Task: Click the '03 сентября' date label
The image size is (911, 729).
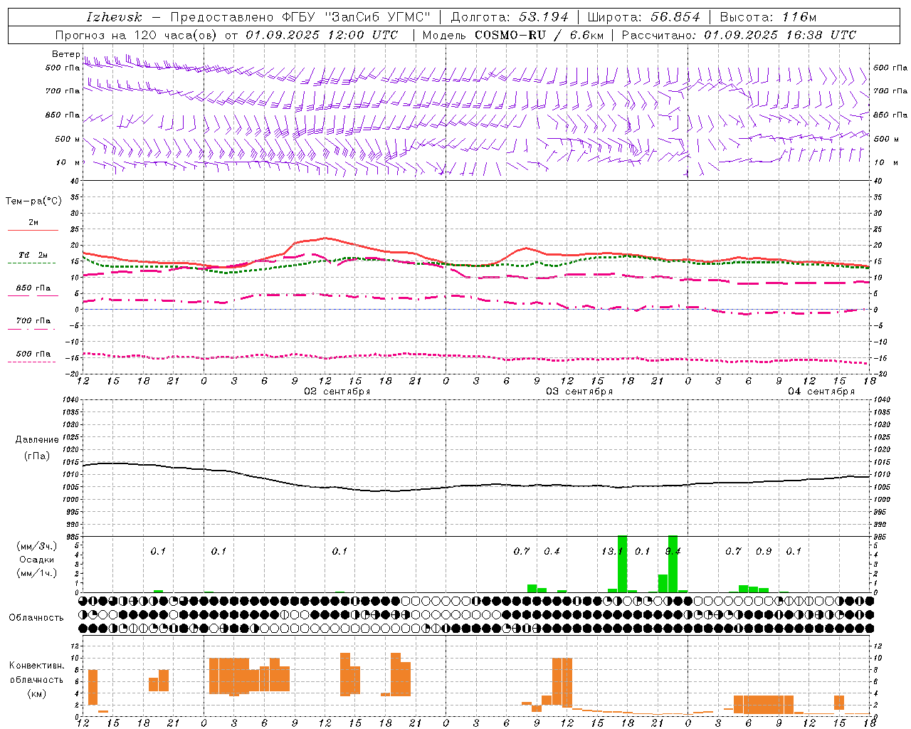Action: [x=579, y=392]
